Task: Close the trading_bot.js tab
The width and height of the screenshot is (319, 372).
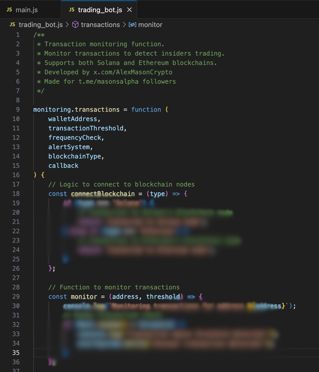Action: (130, 10)
